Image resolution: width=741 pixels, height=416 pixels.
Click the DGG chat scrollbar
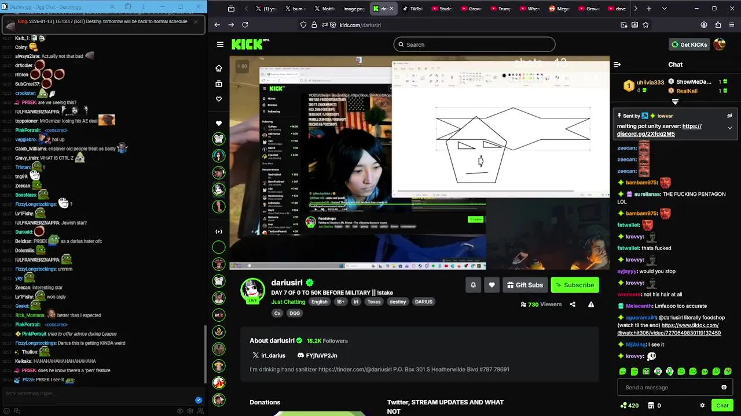click(x=205, y=355)
